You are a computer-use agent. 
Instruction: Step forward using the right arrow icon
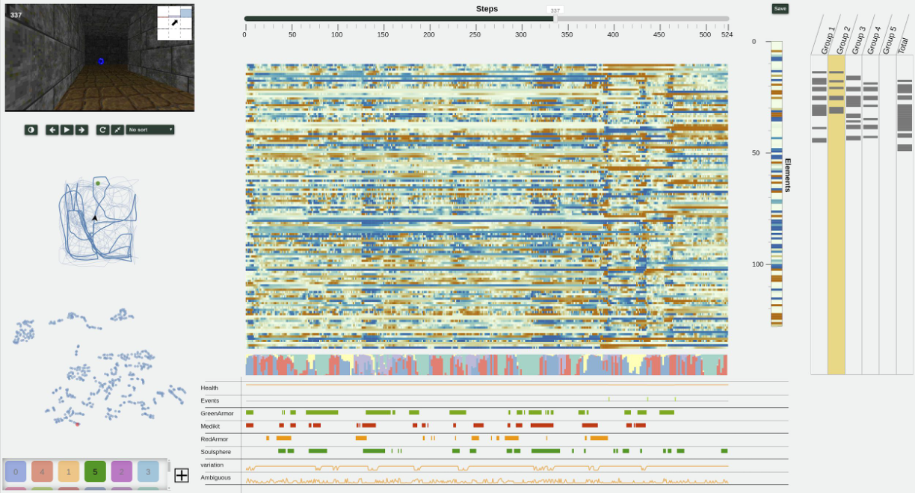82,129
